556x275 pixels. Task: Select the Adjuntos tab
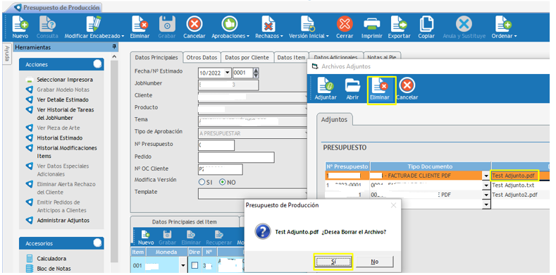pyautogui.click(x=335, y=120)
